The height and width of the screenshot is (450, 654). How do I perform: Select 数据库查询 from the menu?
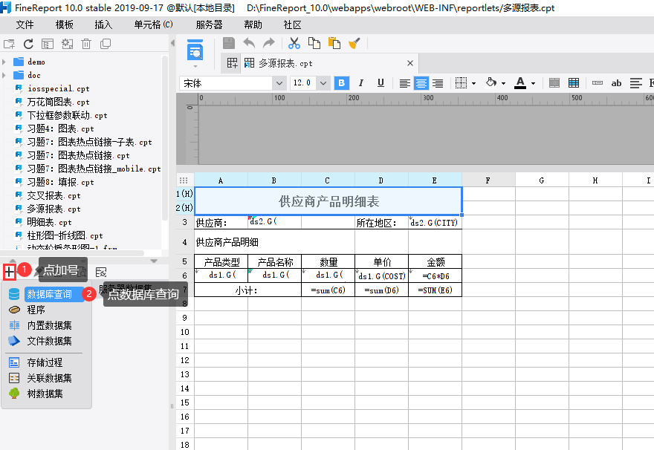point(49,294)
